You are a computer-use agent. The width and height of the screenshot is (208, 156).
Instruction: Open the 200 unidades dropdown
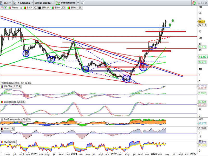44,3
